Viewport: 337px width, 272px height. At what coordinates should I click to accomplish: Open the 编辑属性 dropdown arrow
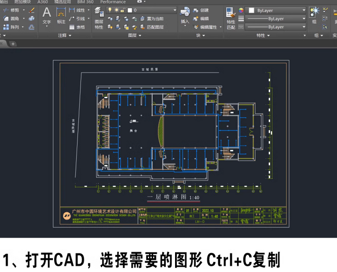tap(220, 27)
